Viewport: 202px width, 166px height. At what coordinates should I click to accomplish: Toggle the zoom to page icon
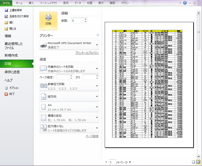(x=198, y=162)
